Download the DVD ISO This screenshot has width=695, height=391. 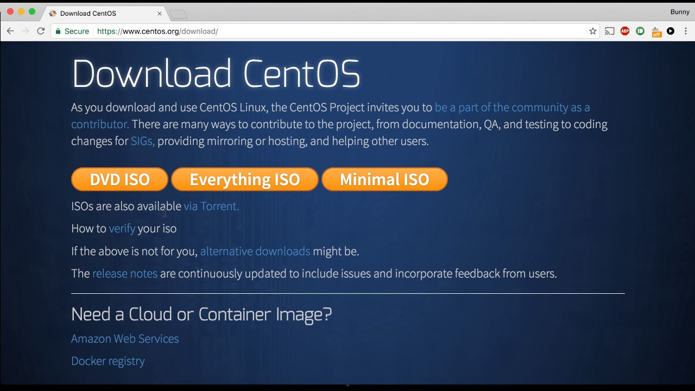tap(119, 179)
